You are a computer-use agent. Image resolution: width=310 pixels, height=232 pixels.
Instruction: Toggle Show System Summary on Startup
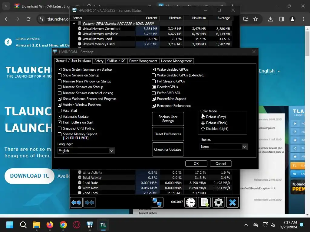tap(60, 69)
